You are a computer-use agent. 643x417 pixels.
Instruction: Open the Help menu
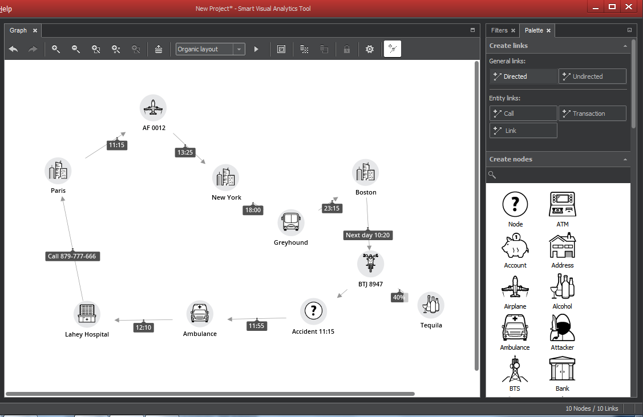pos(6,9)
